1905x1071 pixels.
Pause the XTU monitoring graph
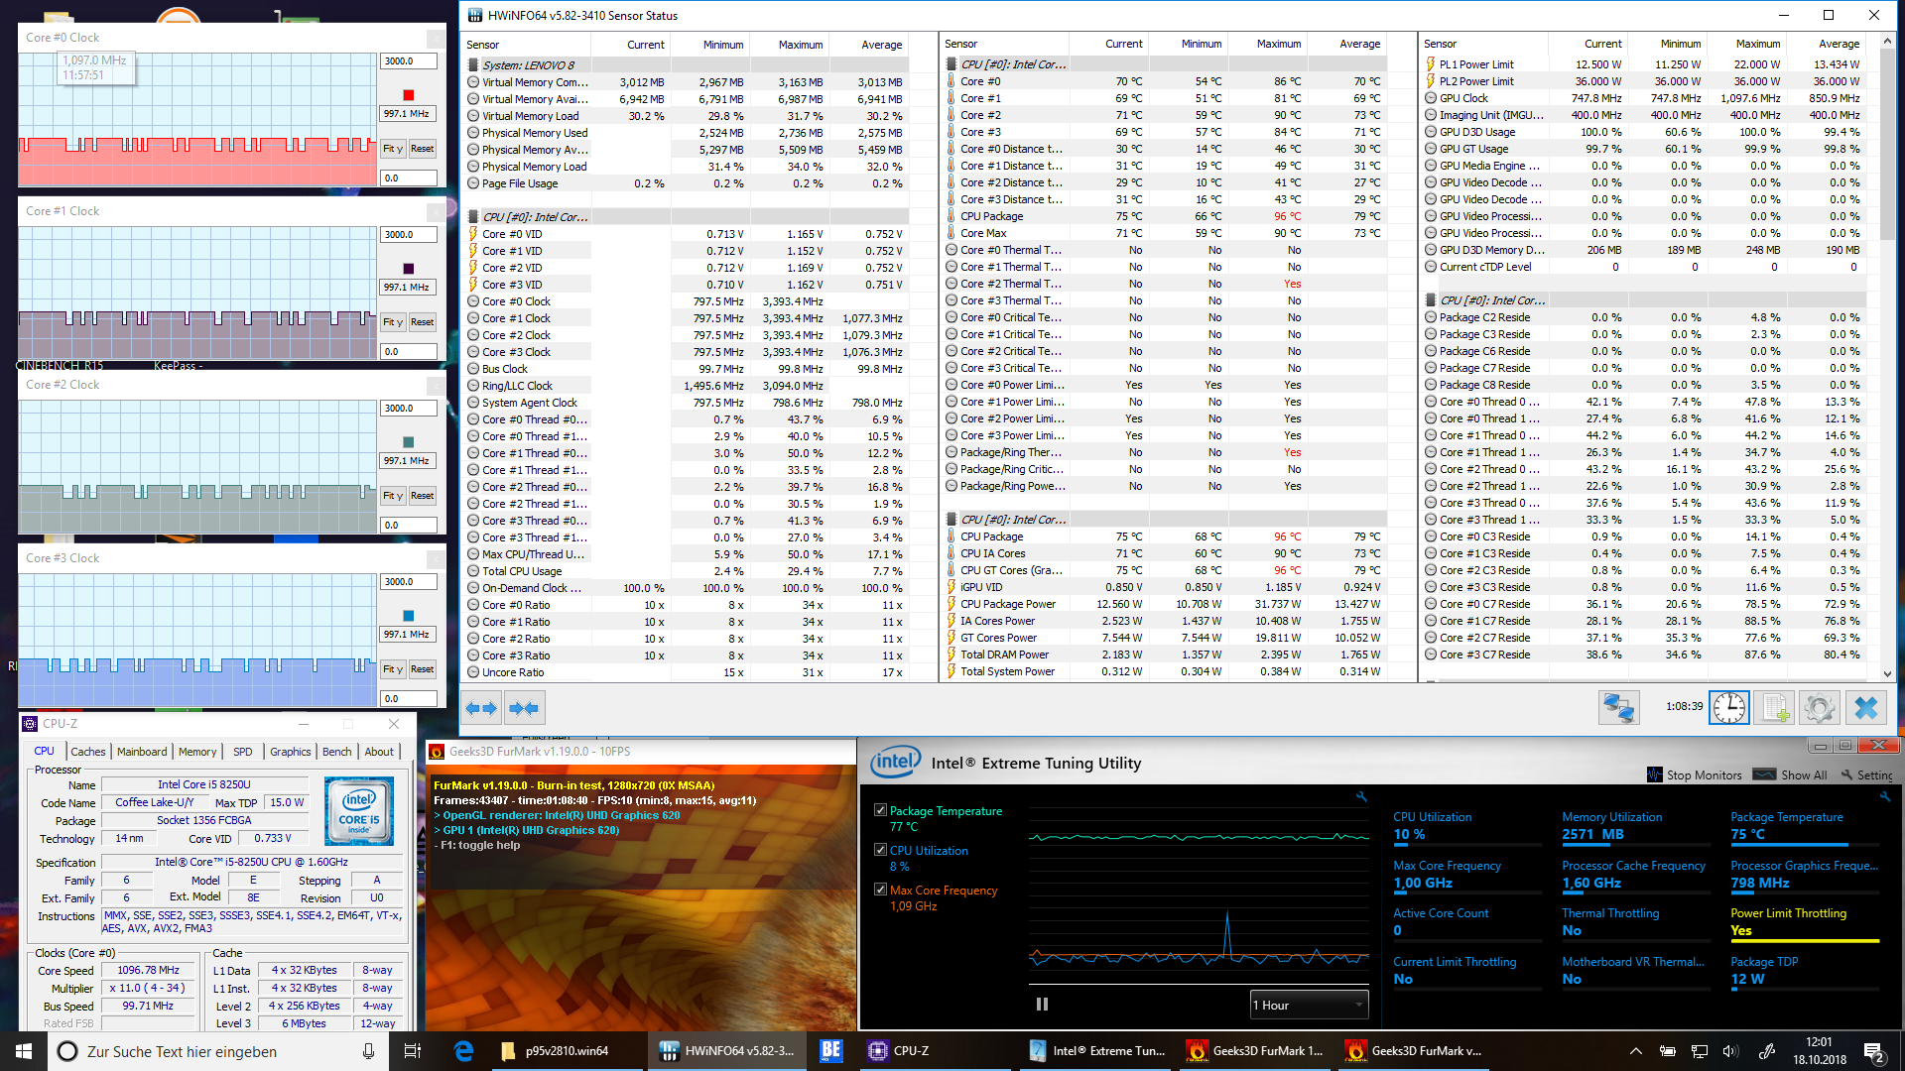coord(1042,1005)
